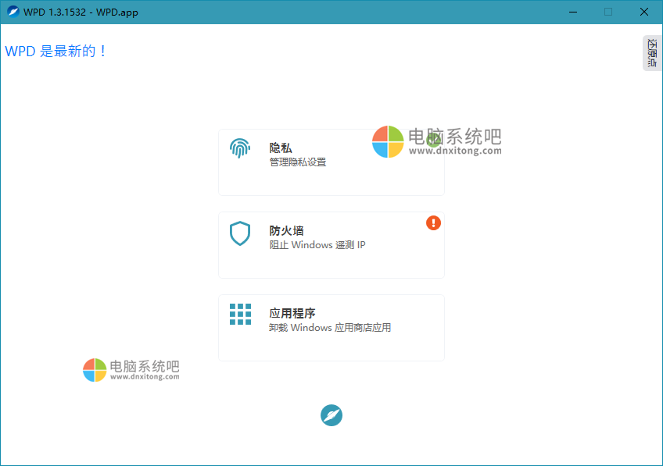Click the WPD logo at bottom center

pyautogui.click(x=331, y=415)
